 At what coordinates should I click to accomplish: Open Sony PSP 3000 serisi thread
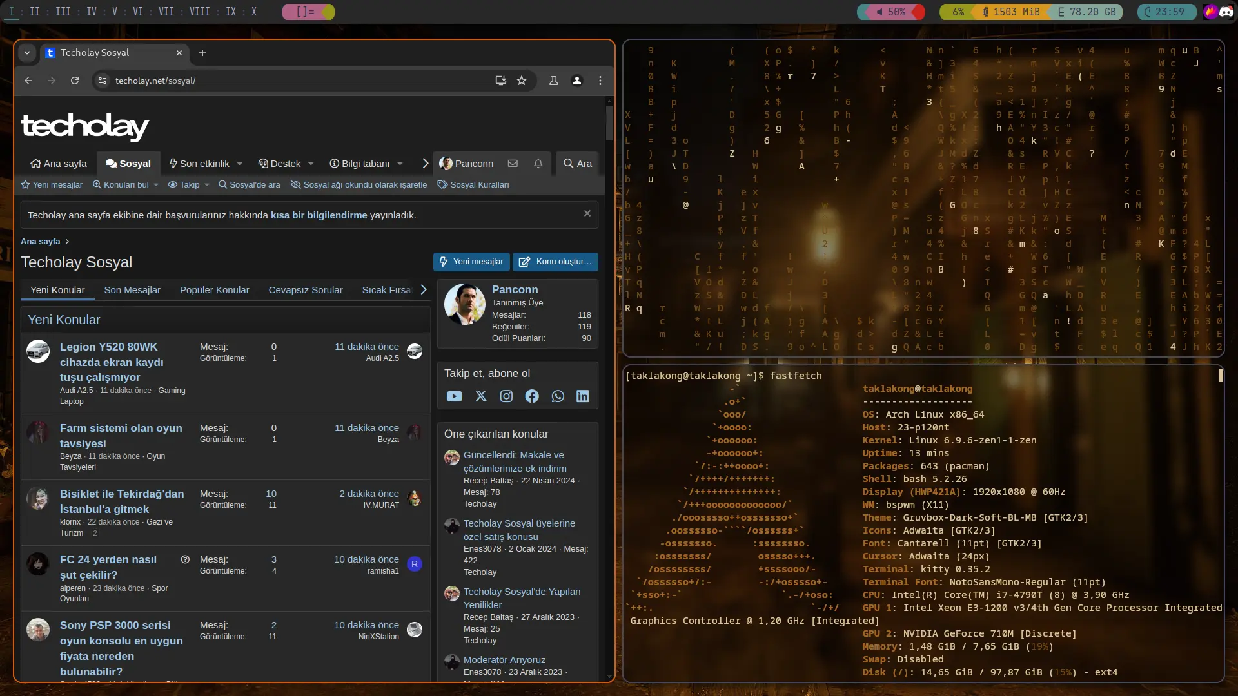pos(121,648)
